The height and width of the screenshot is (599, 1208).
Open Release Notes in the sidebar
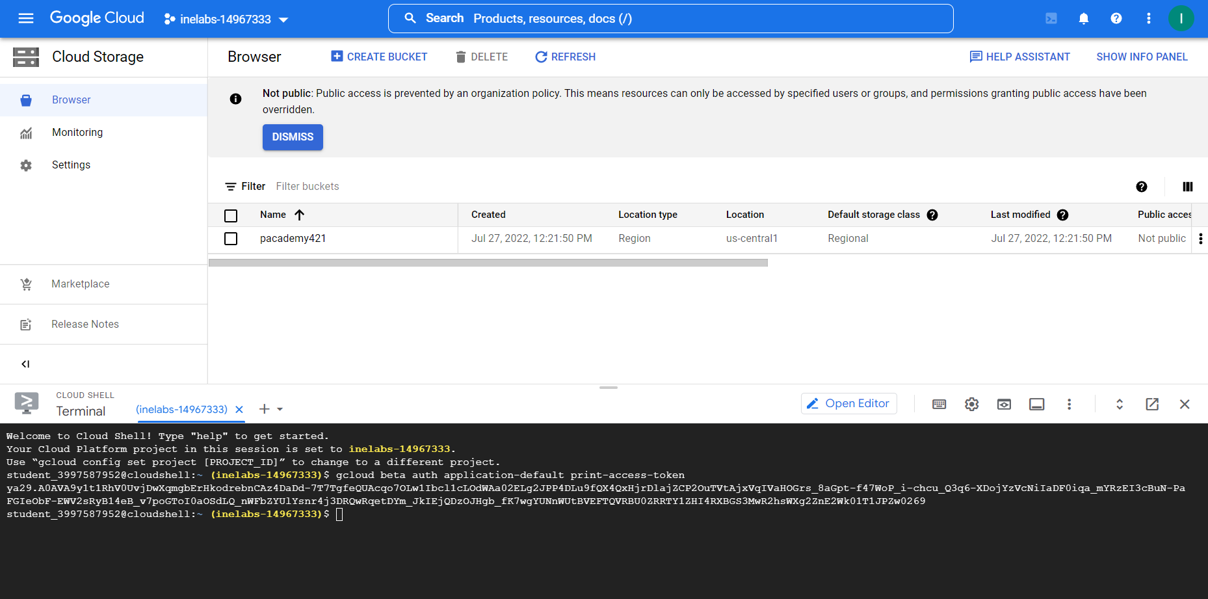(104, 325)
